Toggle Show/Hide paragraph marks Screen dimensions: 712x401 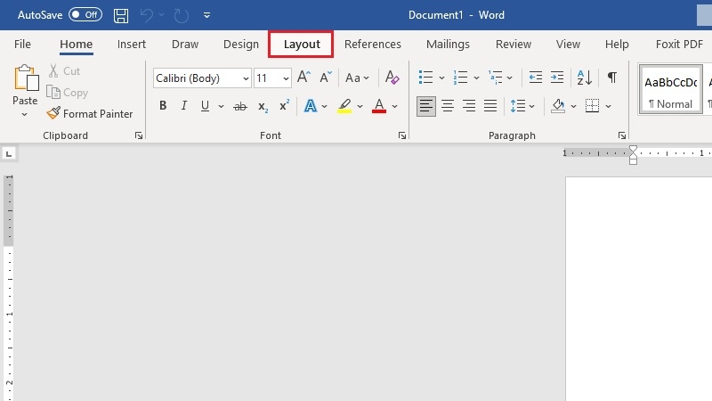612,78
